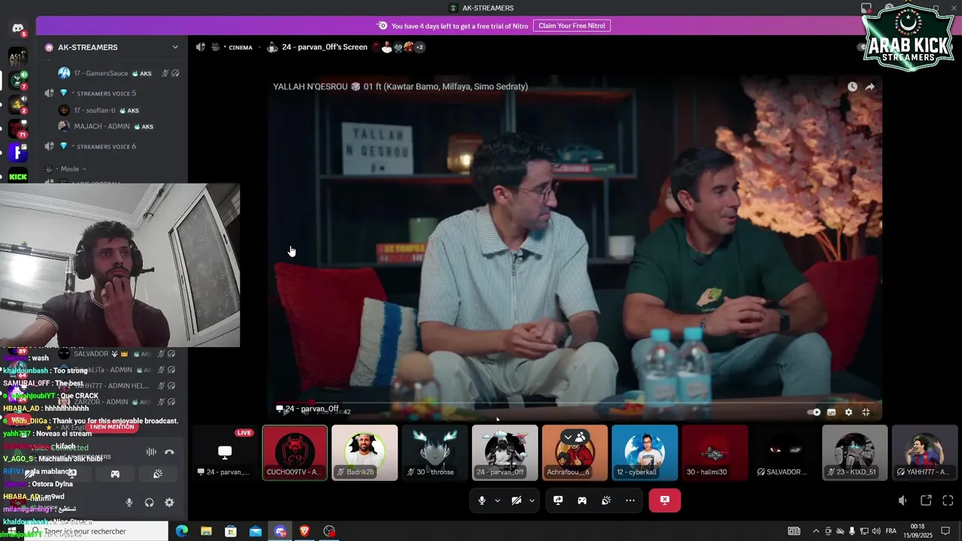Open the blue F server icon
The image size is (962, 541).
(x=17, y=153)
